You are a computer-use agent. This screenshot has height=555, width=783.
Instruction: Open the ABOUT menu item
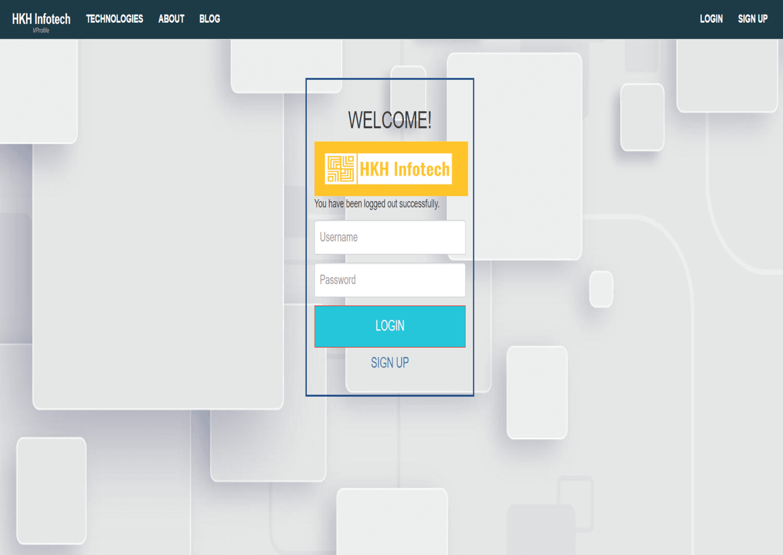tap(171, 19)
